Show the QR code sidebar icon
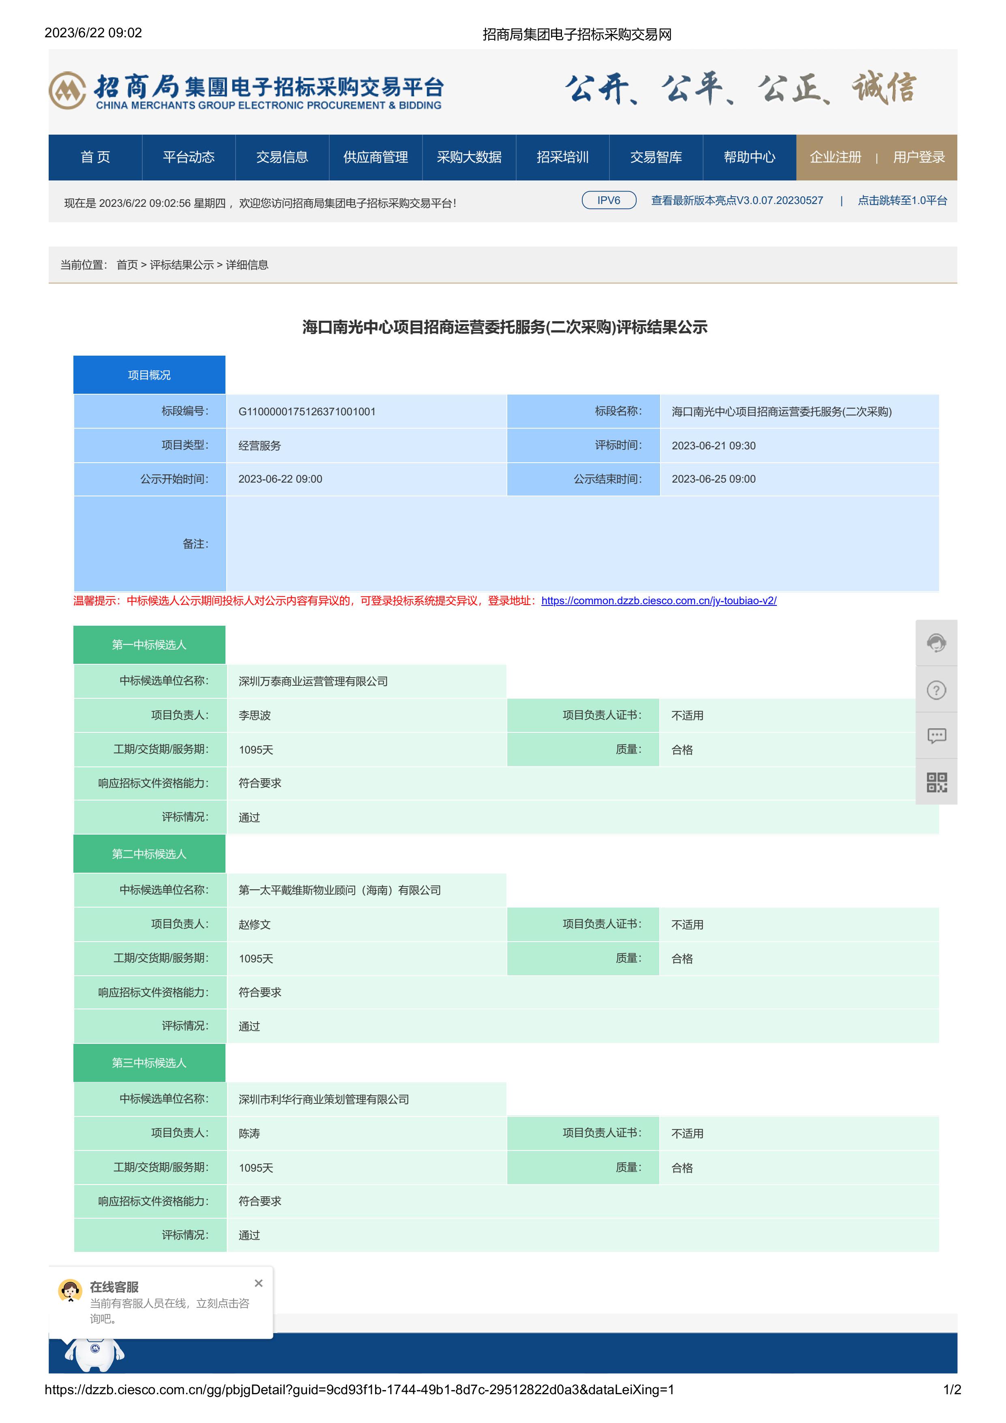The width and height of the screenshot is (1006, 1423). [936, 782]
